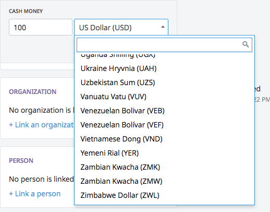Select Zambian Kwacha (ZMW) option

click(x=164, y=181)
